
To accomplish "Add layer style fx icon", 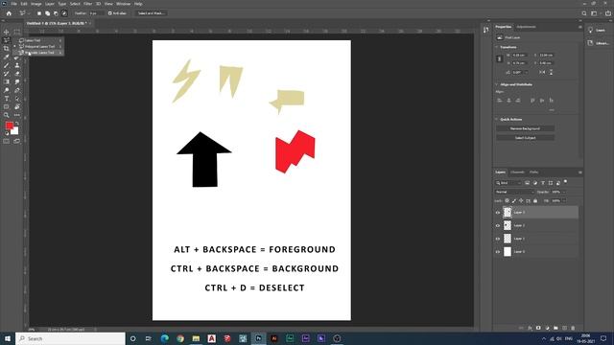I will click(x=530, y=328).
